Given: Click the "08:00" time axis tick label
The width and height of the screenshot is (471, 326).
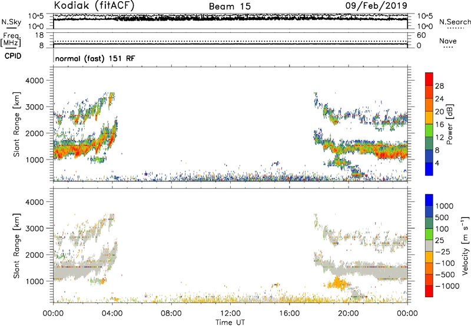Looking at the screenshot, I should [171, 314].
